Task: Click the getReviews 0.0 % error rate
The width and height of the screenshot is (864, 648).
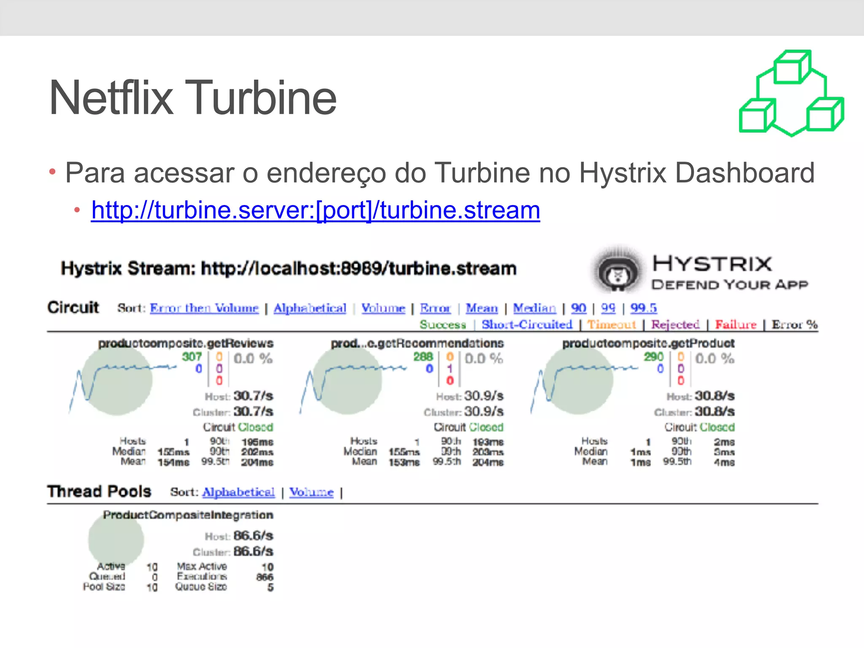Action: click(x=254, y=359)
